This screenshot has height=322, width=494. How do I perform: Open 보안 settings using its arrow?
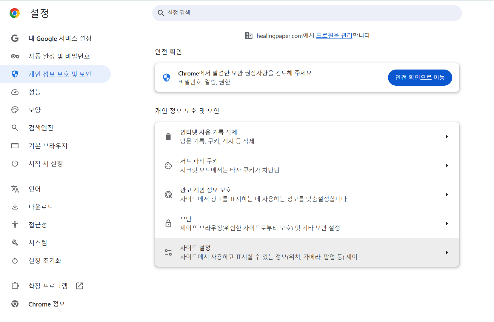(447, 224)
